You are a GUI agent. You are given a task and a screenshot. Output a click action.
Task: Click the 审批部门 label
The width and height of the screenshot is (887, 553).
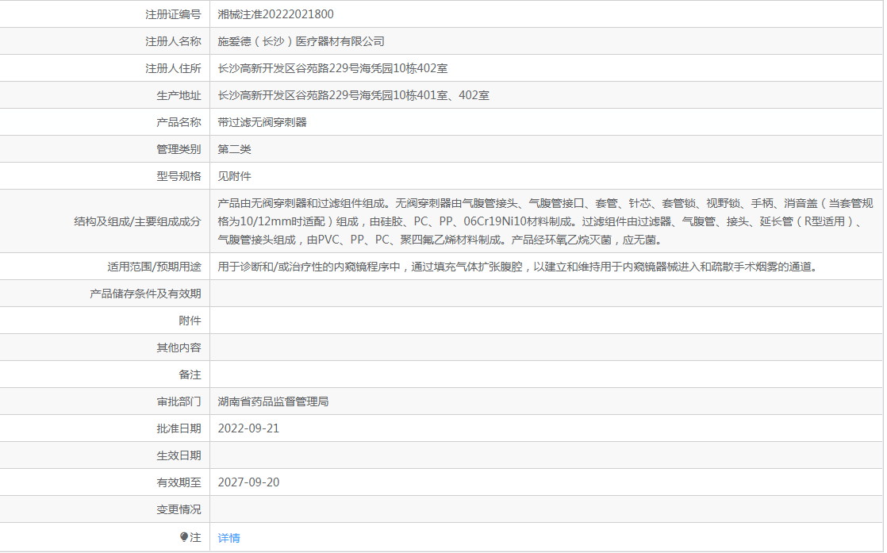(179, 401)
